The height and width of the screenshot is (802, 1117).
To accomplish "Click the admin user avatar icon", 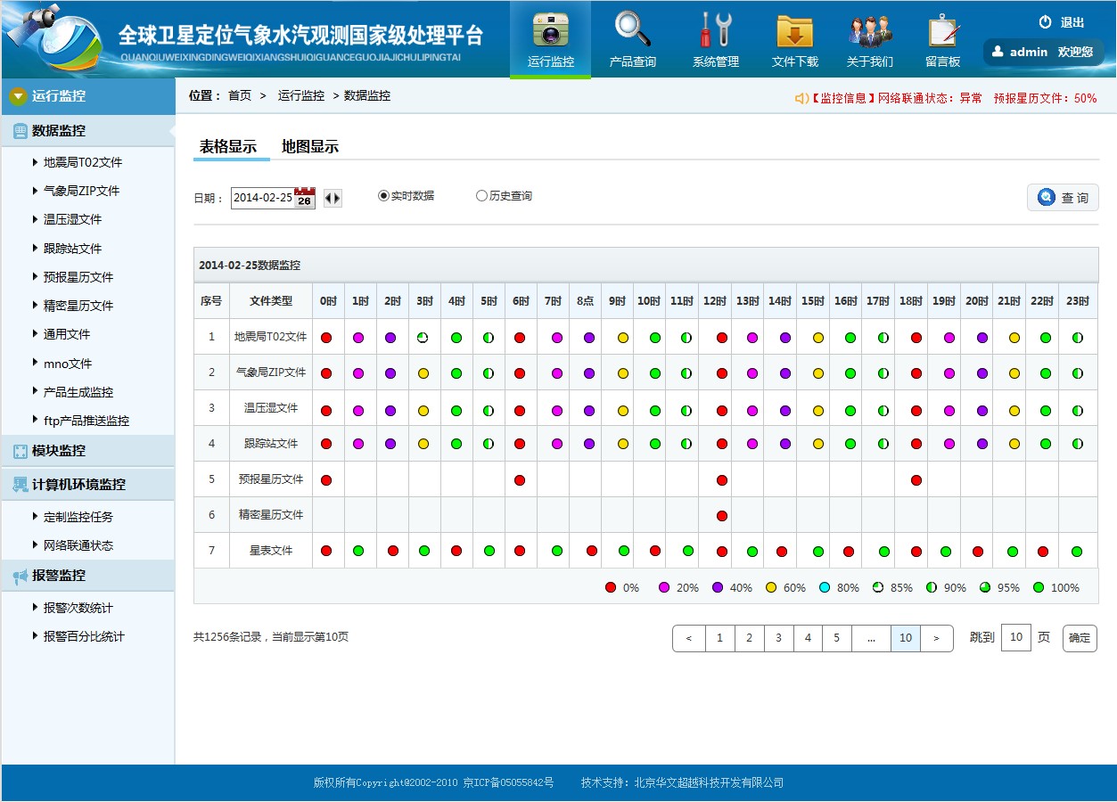I will point(998,52).
